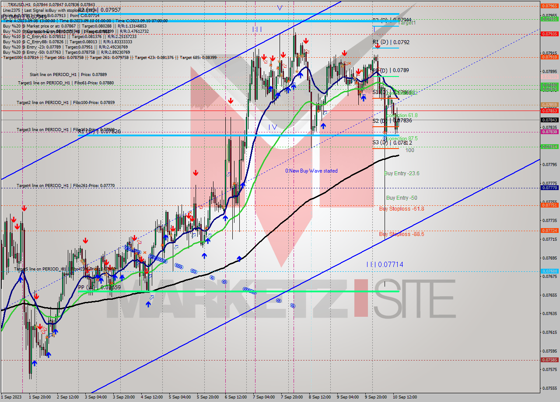Click the orange 0.07910 price tag
560x402 pixels.
pos(549,57)
